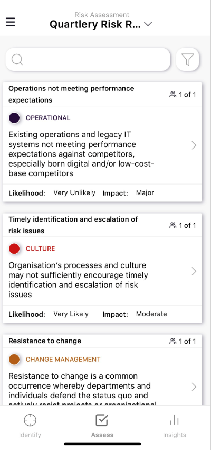Tap the filter funnel icon
Viewport: 211px width, 450px height.
tap(187, 59)
